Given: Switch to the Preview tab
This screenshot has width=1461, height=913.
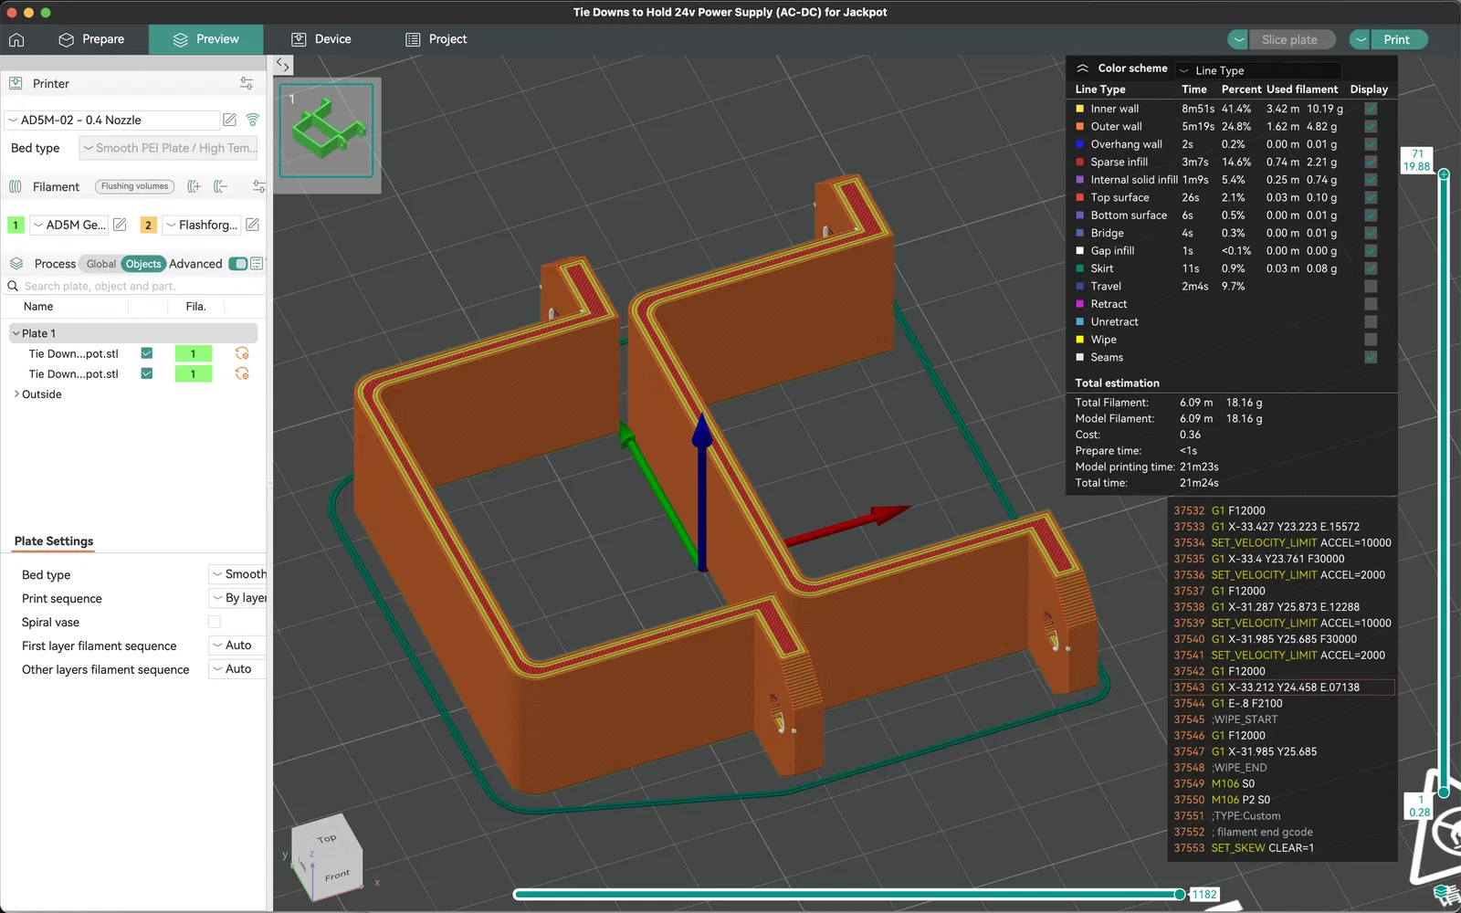Looking at the screenshot, I should pyautogui.click(x=206, y=39).
